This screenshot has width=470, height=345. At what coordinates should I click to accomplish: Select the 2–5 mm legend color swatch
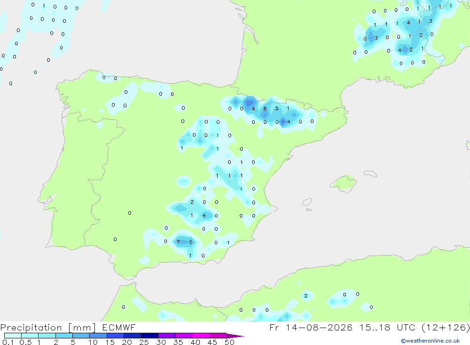64,336
